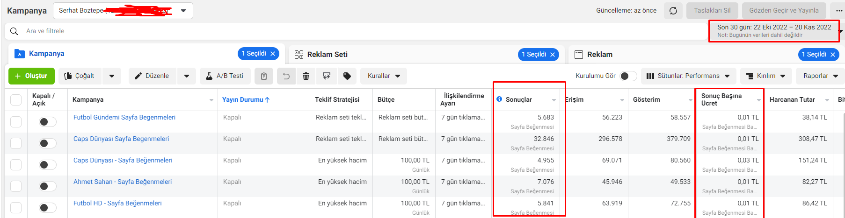845x218 pixels.
Task: Open the Sütunlar: Performans dropdown
Action: [688, 76]
